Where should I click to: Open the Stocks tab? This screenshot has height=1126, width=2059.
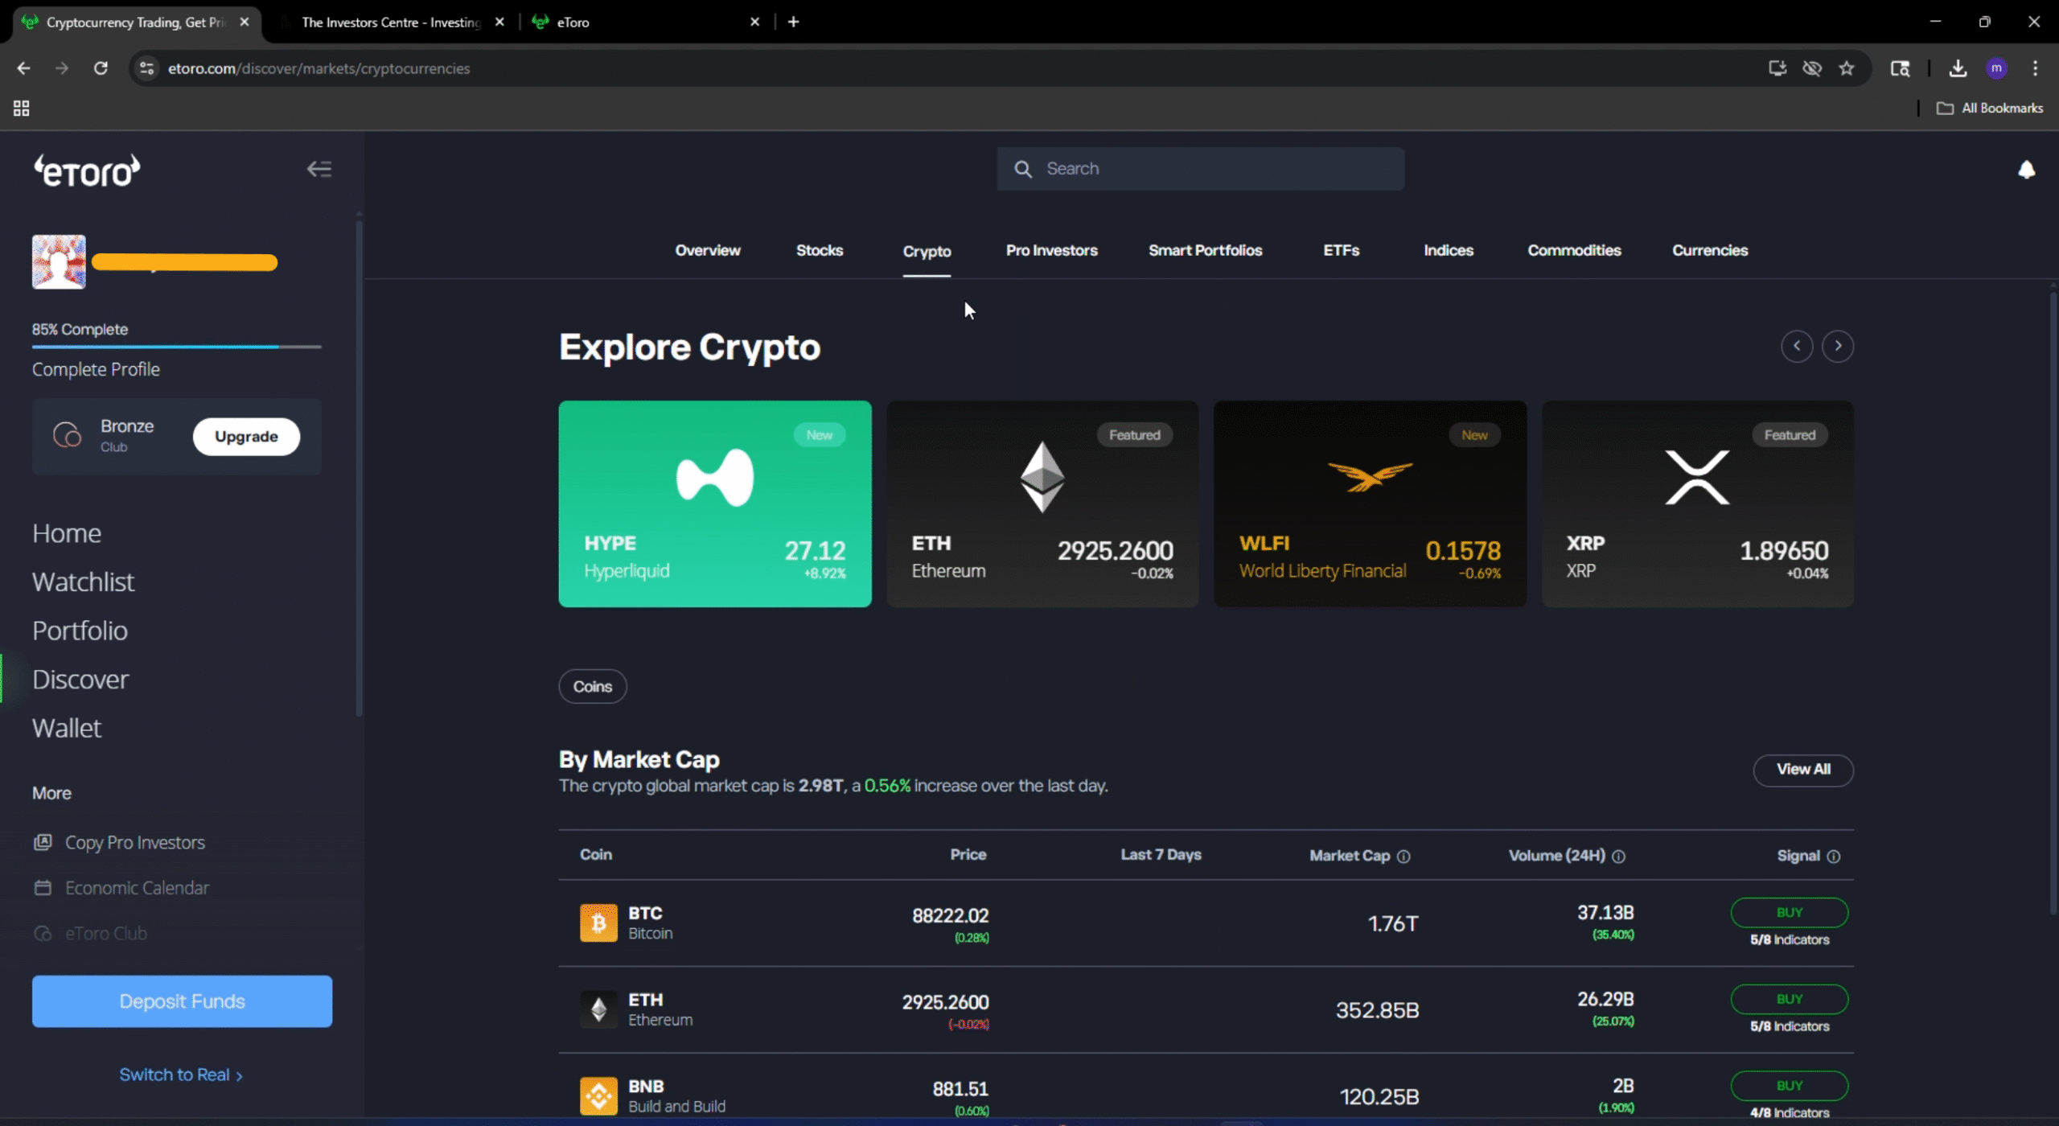pyautogui.click(x=820, y=250)
